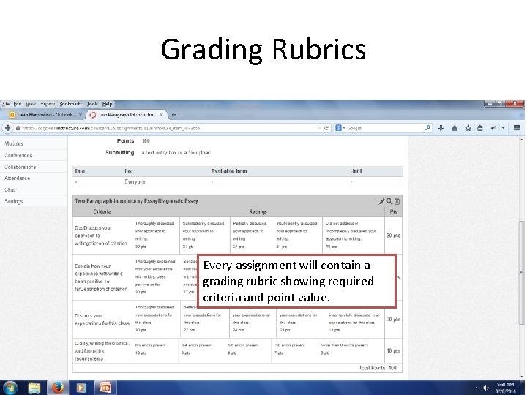Viewport: 527px width, 395px height.
Task: Open Windows Explorer from taskbar
Action: (34, 388)
